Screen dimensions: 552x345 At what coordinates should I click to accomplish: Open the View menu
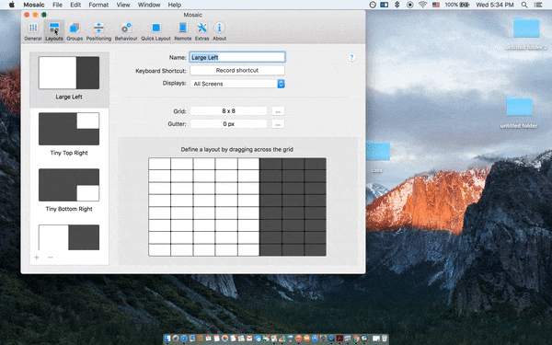point(123,5)
